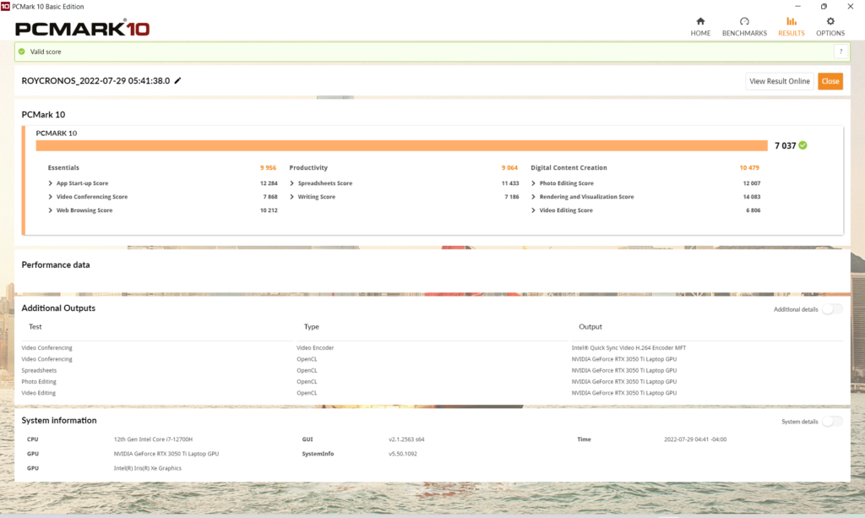Click the PCMark 10 logo
The width and height of the screenshot is (865, 518).
82,28
